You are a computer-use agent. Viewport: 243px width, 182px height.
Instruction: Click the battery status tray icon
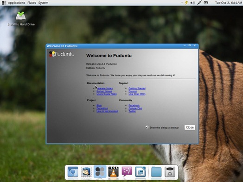pos(206,3)
